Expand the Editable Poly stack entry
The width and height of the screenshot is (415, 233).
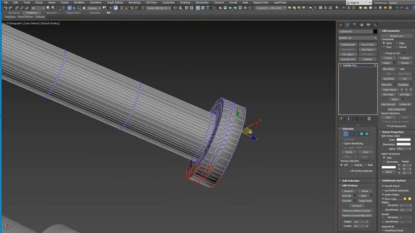341,65
